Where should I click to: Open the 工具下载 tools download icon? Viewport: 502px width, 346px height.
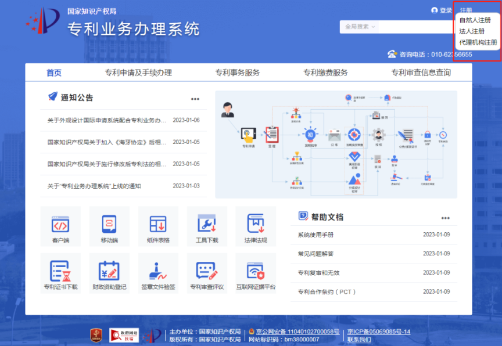click(x=207, y=226)
